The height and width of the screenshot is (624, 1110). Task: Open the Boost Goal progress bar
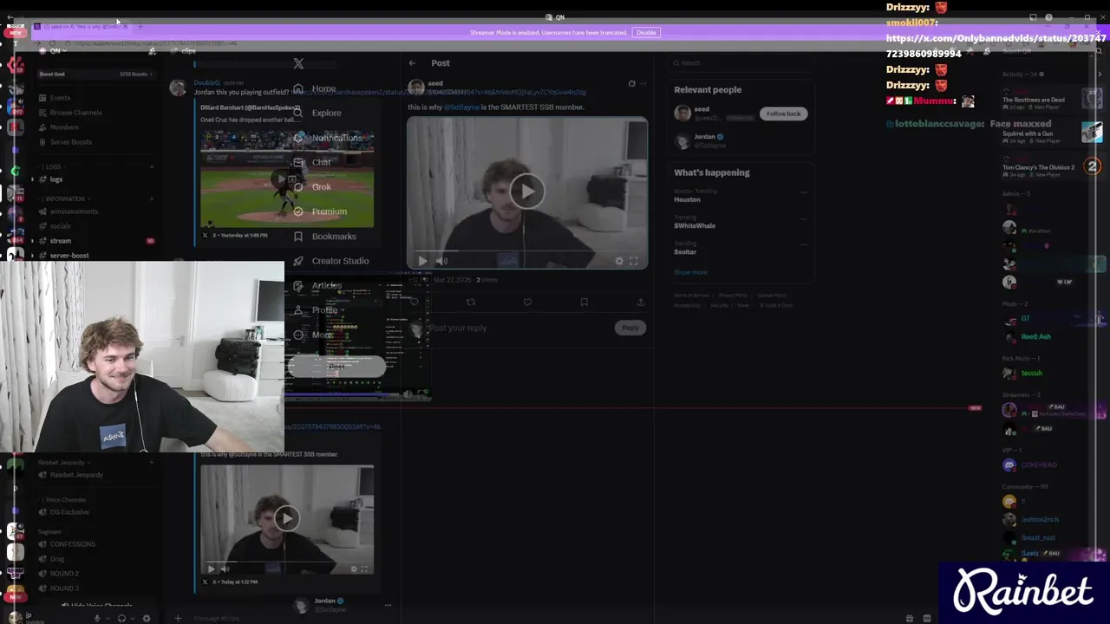coord(95,75)
